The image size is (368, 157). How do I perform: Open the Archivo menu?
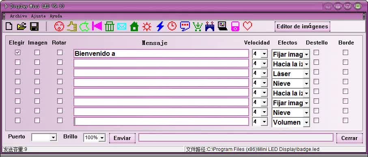[x=19, y=16]
